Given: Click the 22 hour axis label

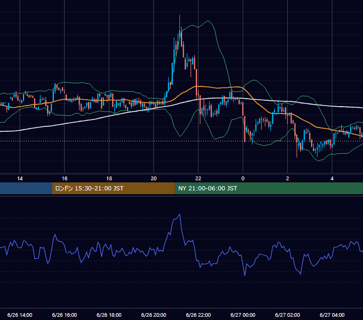Looking at the screenshot, I should tap(198, 179).
